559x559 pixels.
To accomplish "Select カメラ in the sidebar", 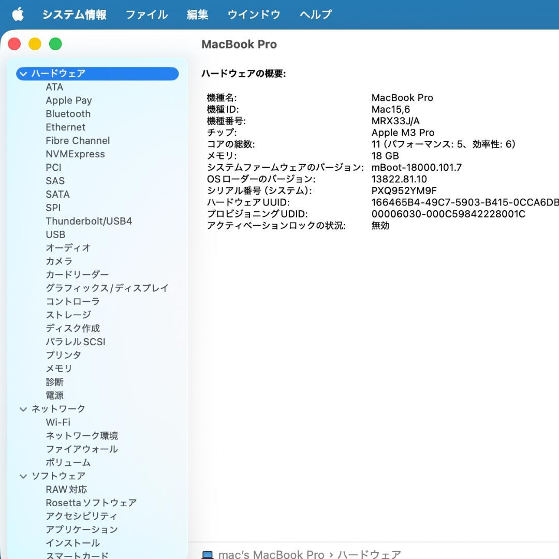I will 58,261.
